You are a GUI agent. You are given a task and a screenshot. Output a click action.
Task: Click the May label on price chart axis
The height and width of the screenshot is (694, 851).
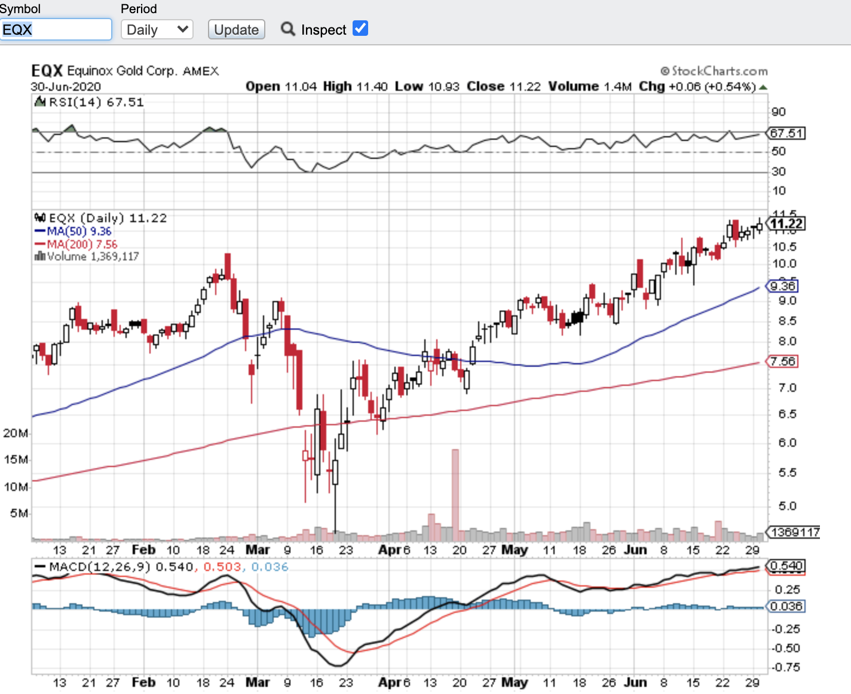[x=515, y=549]
